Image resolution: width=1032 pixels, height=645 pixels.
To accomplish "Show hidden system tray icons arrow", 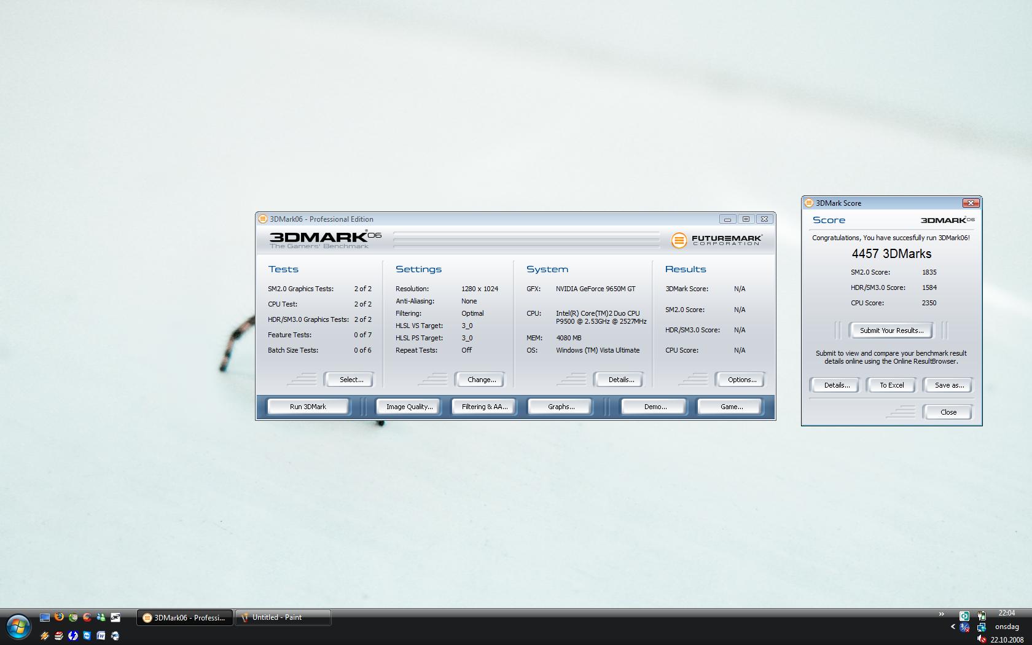I will tap(953, 627).
